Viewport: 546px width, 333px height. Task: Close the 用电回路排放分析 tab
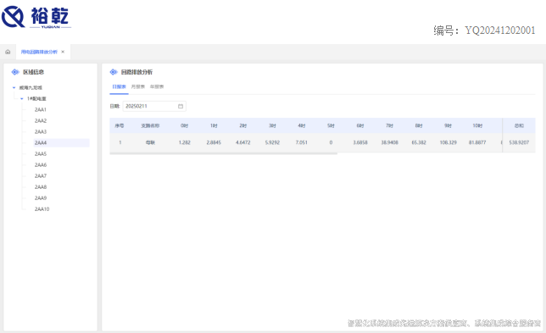pos(63,52)
